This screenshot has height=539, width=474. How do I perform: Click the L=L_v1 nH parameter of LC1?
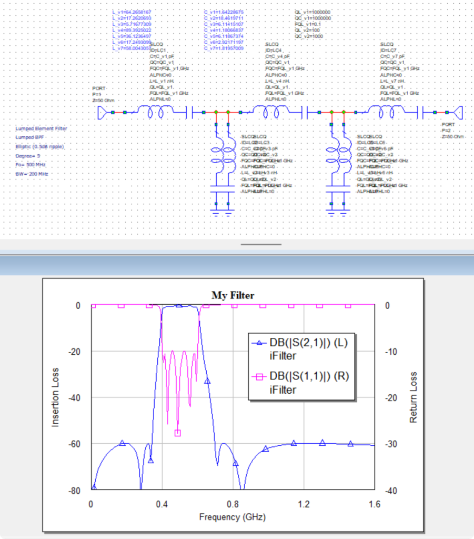pyautogui.click(x=162, y=81)
